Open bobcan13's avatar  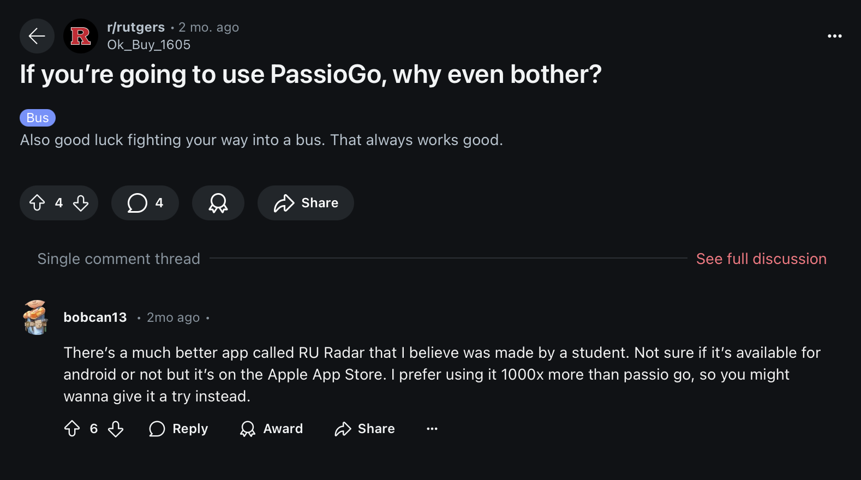coord(36,317)
